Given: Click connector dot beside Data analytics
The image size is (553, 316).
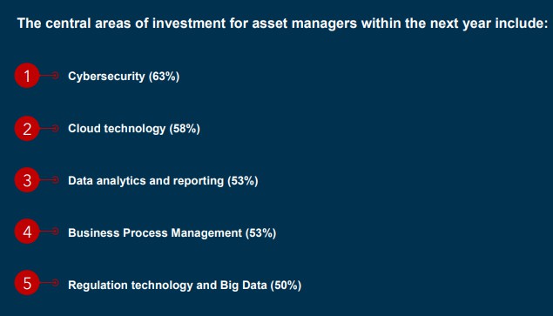Looking at the screenshot, I should pyautogui.click(x=55, y=180).
